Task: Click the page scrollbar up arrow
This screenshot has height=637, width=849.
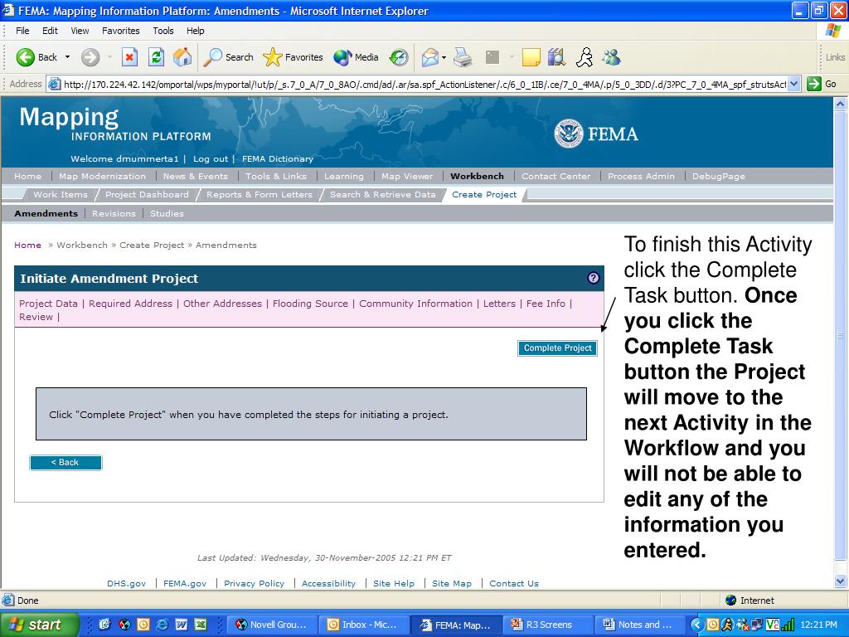Action: [x=841, y=104]
